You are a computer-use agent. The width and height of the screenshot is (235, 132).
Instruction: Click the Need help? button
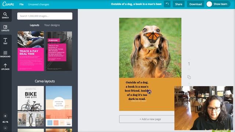click(x=221, y=131)
